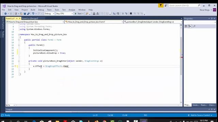Image resolution: width=218 pixels, height=122 pixels.
Task: Open the Edit menu
Action: 10,10
